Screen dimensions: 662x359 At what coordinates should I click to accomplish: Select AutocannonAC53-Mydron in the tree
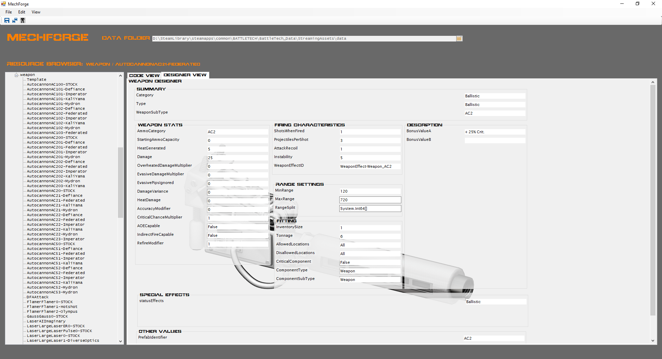(52, 292)
